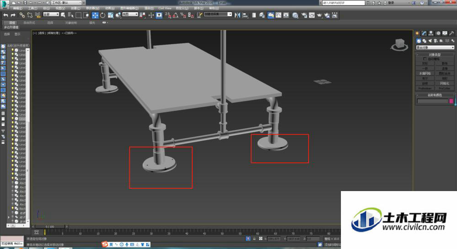Pick the Rectangular Selection Region tool
This screenshot has width=457, height=249.
[x=79, y=15]
